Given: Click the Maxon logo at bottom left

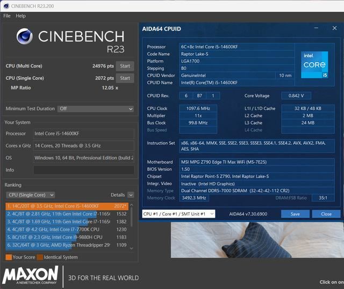Looking at the screenshot, I should click(31, 277).
